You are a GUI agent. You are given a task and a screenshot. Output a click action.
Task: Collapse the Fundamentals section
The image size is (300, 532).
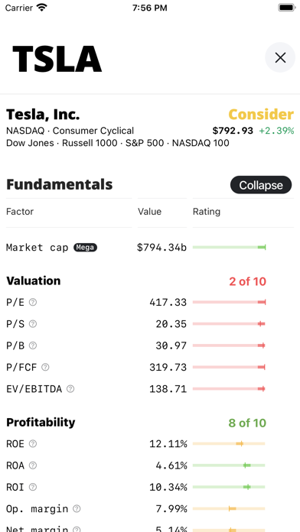coord(261,185)
